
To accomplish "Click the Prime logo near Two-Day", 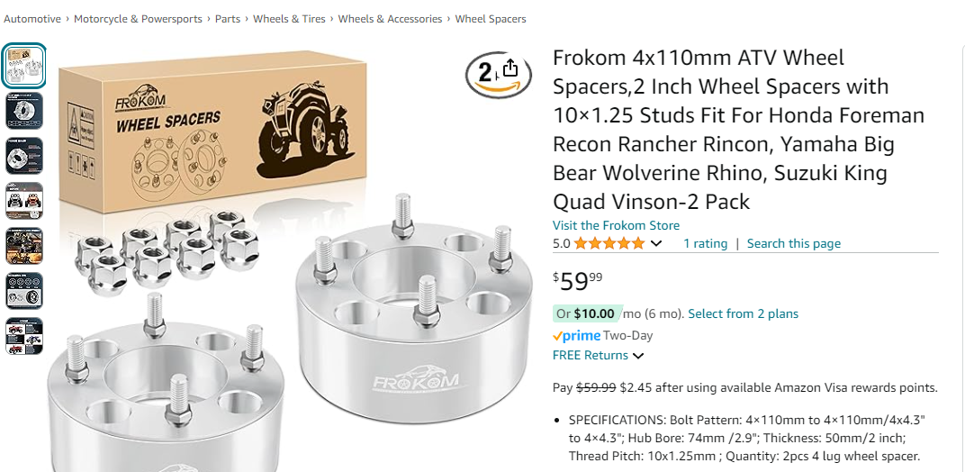I will coord(577,336).
